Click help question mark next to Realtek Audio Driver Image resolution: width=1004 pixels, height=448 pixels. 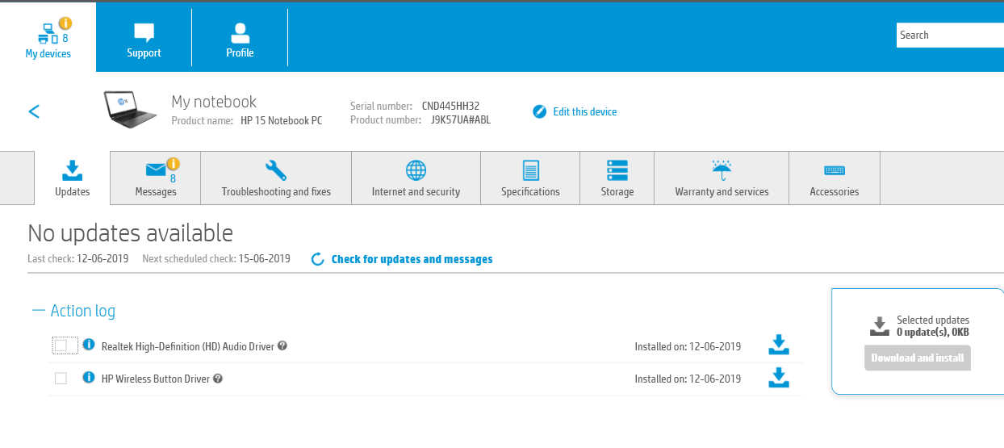282,345
